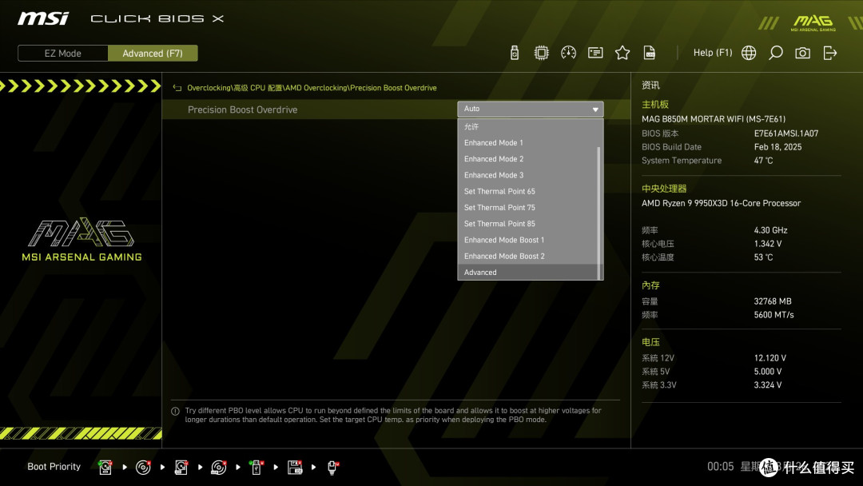The height and width of the screenshot is (486, 863).
Task: Select the USB optical disc boot icon
Action: (x=218, y=468)
